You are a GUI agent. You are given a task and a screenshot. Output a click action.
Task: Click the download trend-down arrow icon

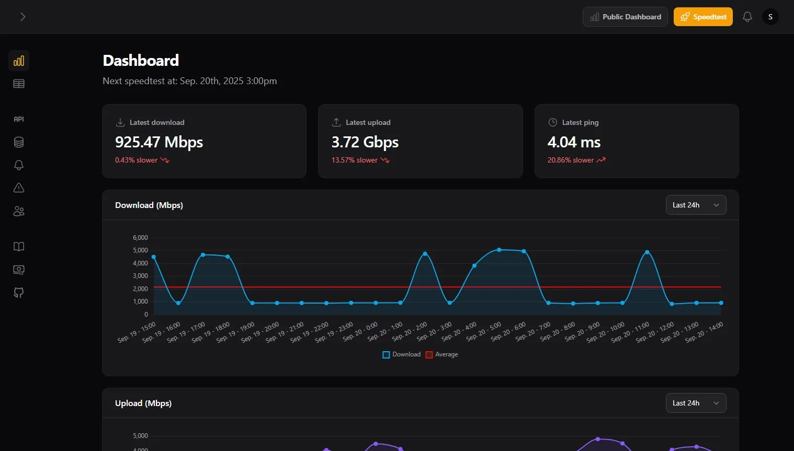coord(165,160)
